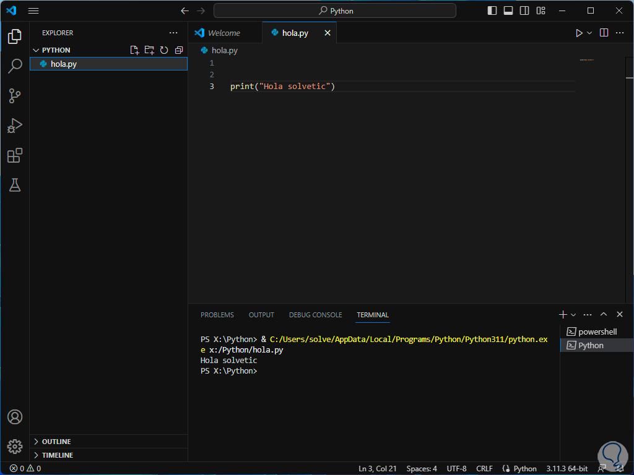Toggle the primary side bar layout button
Viewport: 634px width, 475px height.
pos(492,11)
